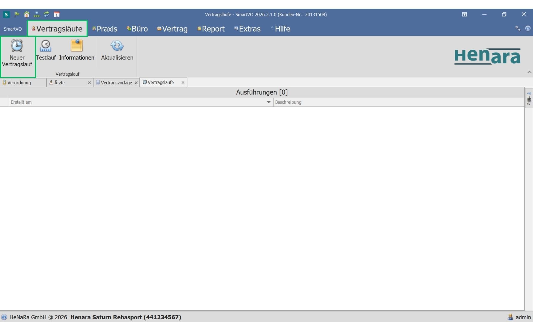Switch to the Praxis ribbon tab

(105, 29)
